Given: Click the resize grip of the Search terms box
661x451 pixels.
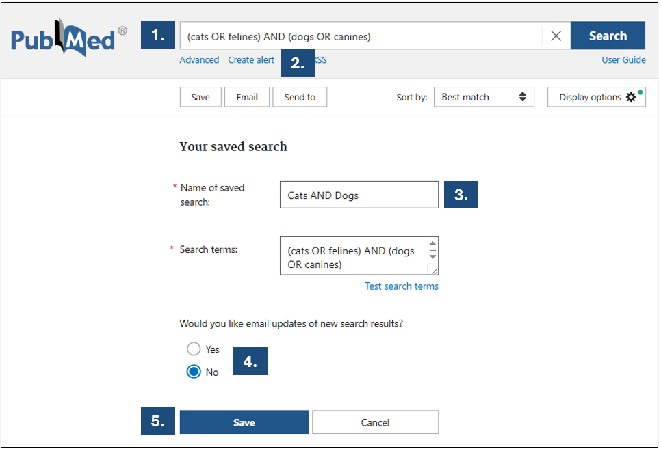Looking at the screenshot, I should pyautogui.click(x=433, y=271).
